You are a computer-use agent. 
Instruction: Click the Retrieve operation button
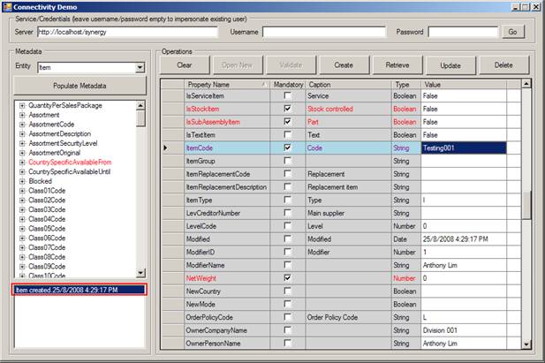click(397, 65)
